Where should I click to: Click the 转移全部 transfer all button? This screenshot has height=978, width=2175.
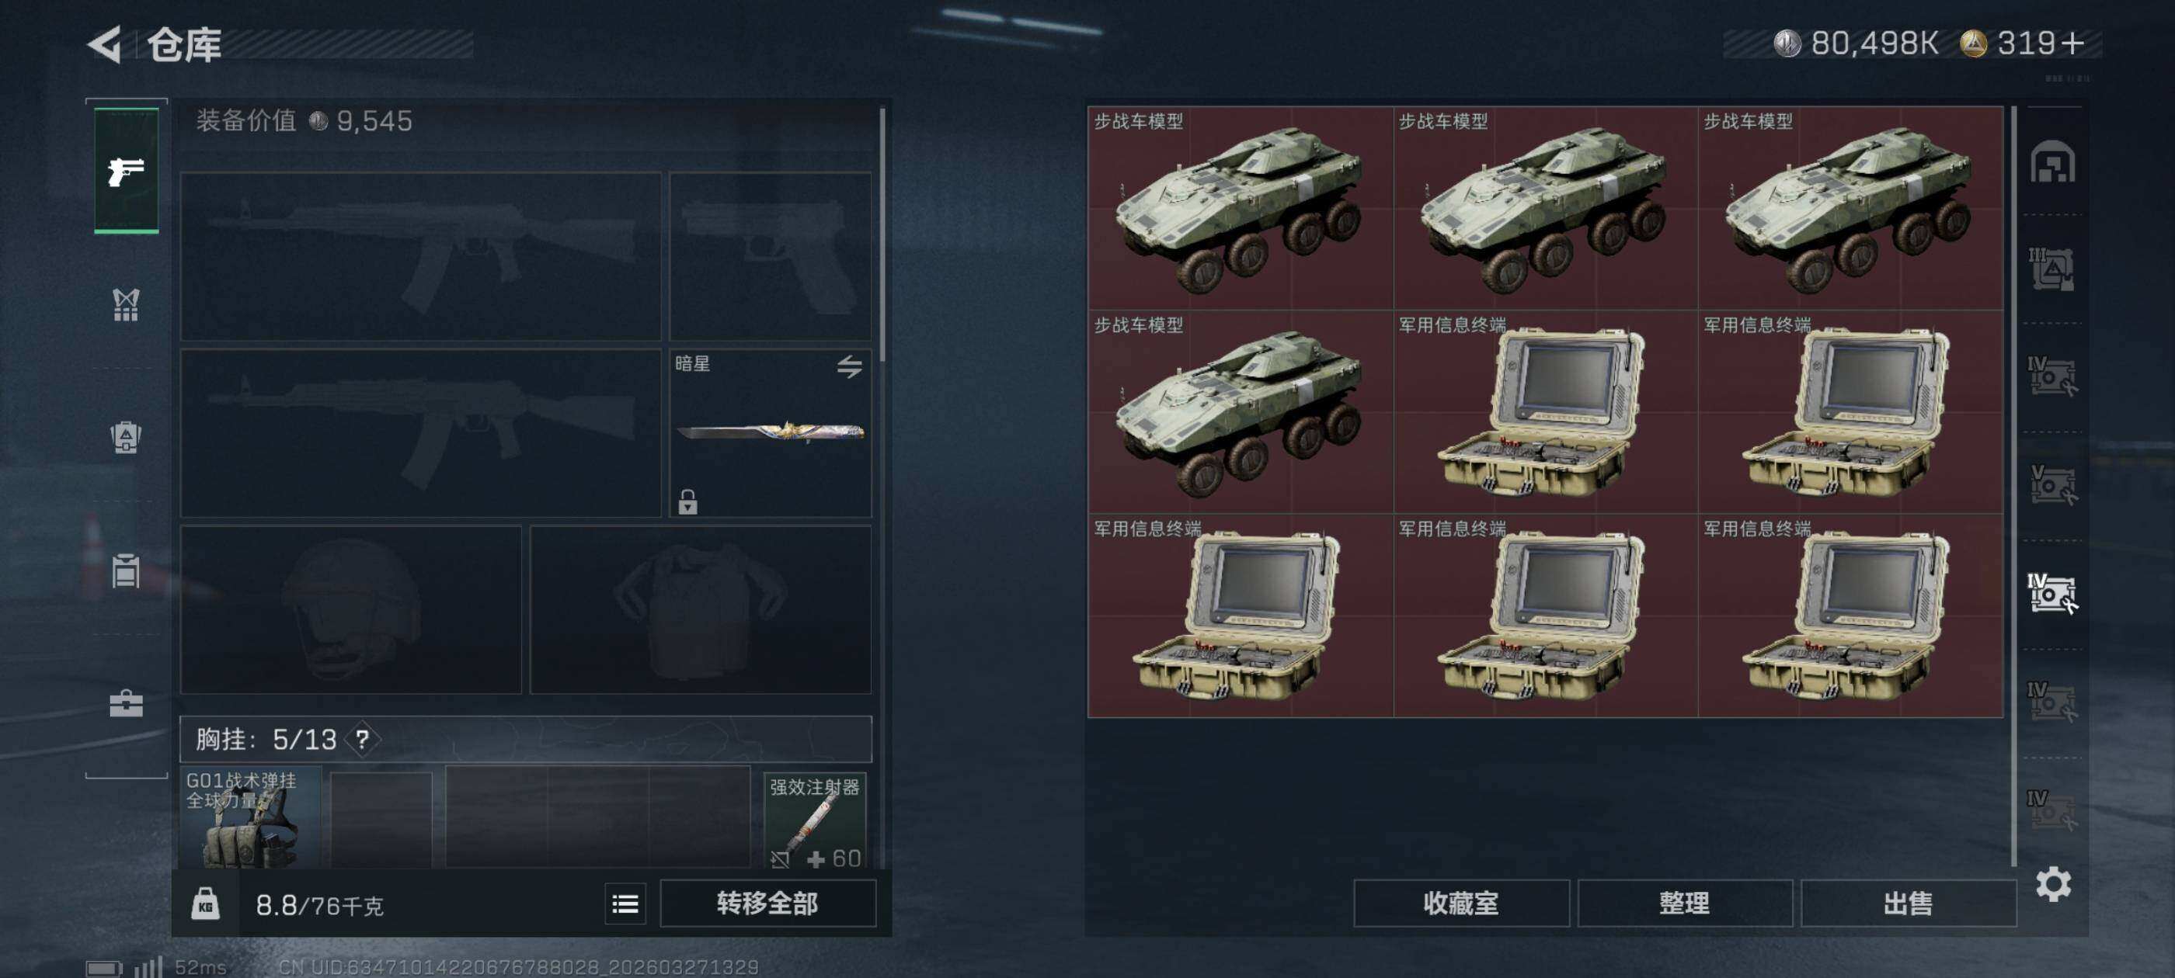pyautogui.click(x=767, y=903)
